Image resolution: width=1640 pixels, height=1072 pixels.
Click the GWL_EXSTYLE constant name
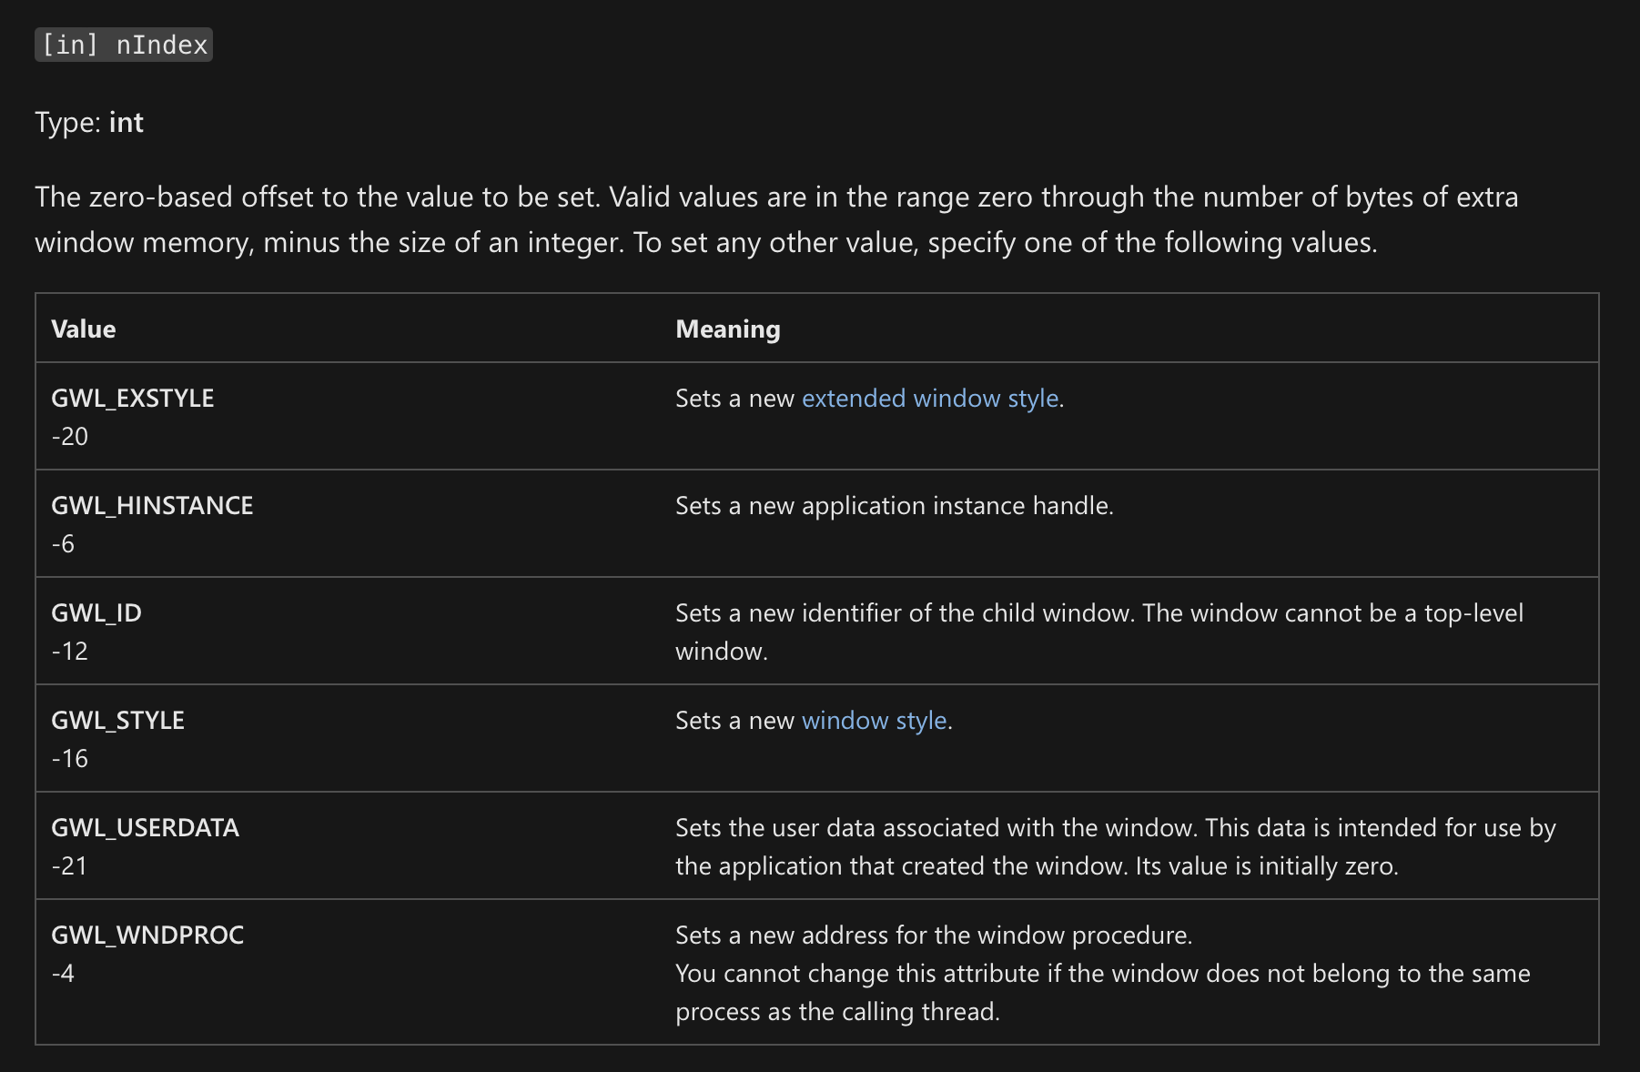tap(133, 399)
